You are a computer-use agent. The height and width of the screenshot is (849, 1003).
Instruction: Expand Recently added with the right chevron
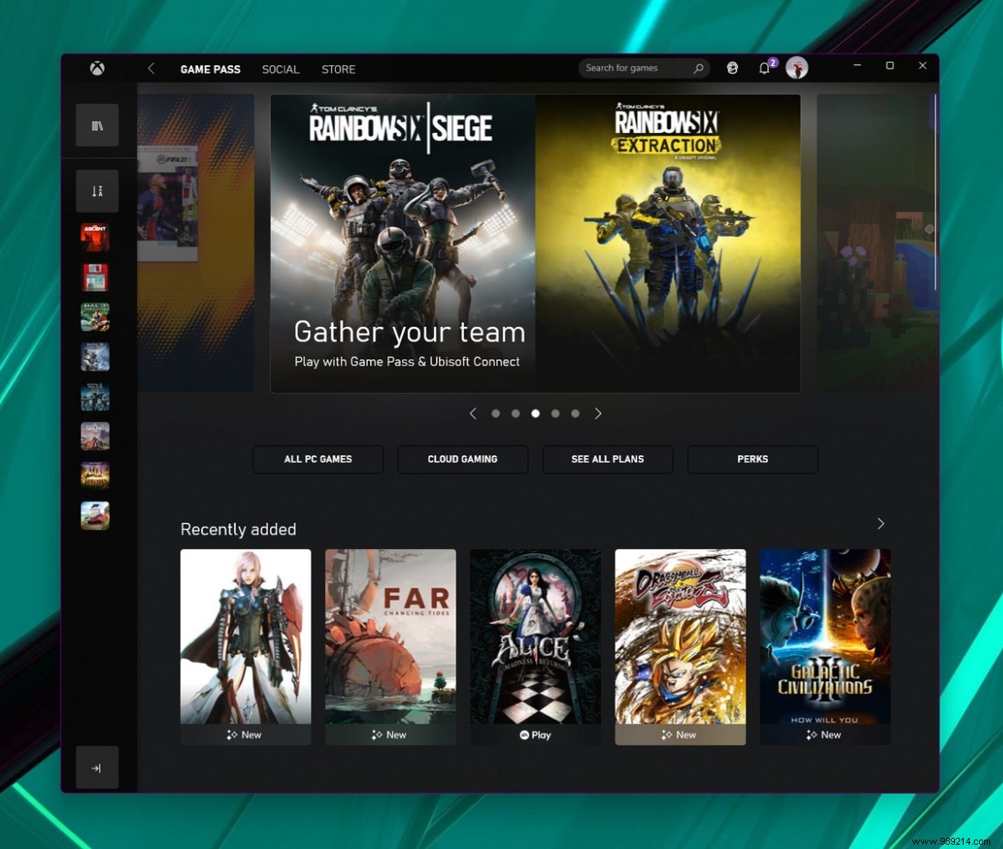pos(880,523)
